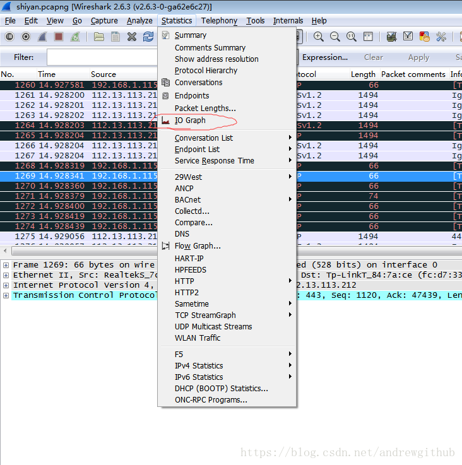Click the Wireshark title bar fin icon
Image resolution: width=462 pixels, height=465 pixels.
[6, 6]
